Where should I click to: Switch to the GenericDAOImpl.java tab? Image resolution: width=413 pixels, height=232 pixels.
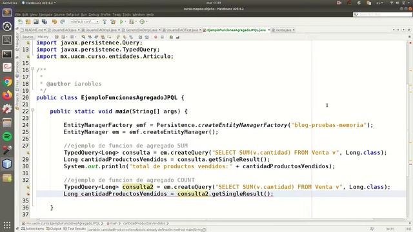coord(141,30)
